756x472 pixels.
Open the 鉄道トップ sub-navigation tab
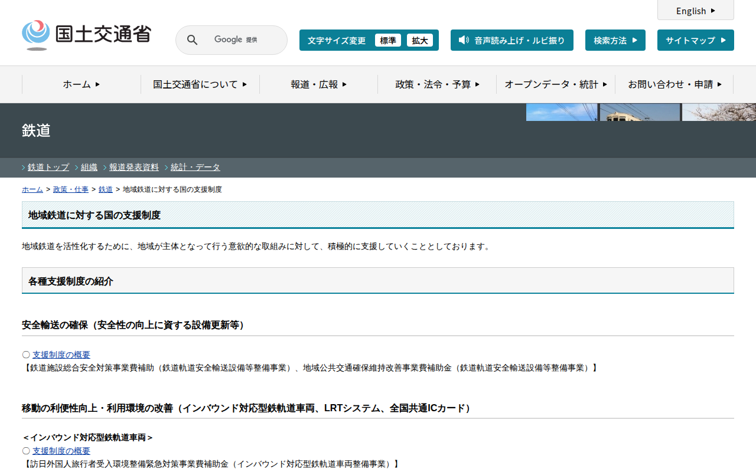[48, 167]
